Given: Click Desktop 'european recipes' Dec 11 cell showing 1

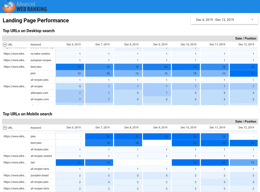Looking at the screenshot, I should (x=215, y=60).
